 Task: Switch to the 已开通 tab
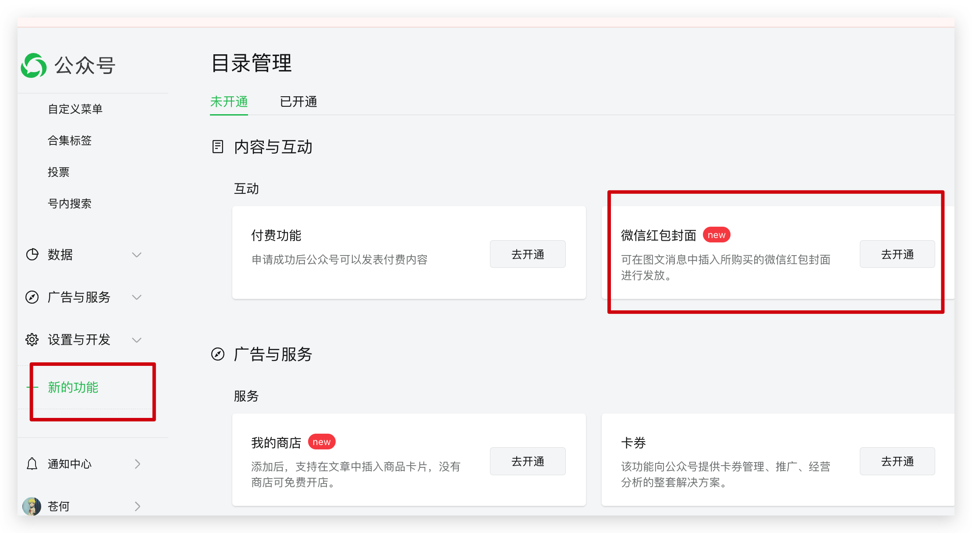click(298, 102)
